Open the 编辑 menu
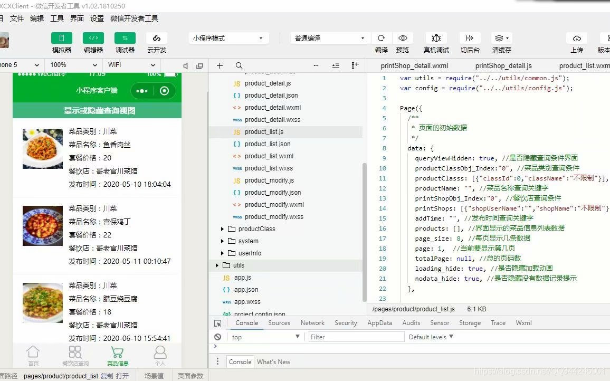610x381 pixels. click(37, 18)
